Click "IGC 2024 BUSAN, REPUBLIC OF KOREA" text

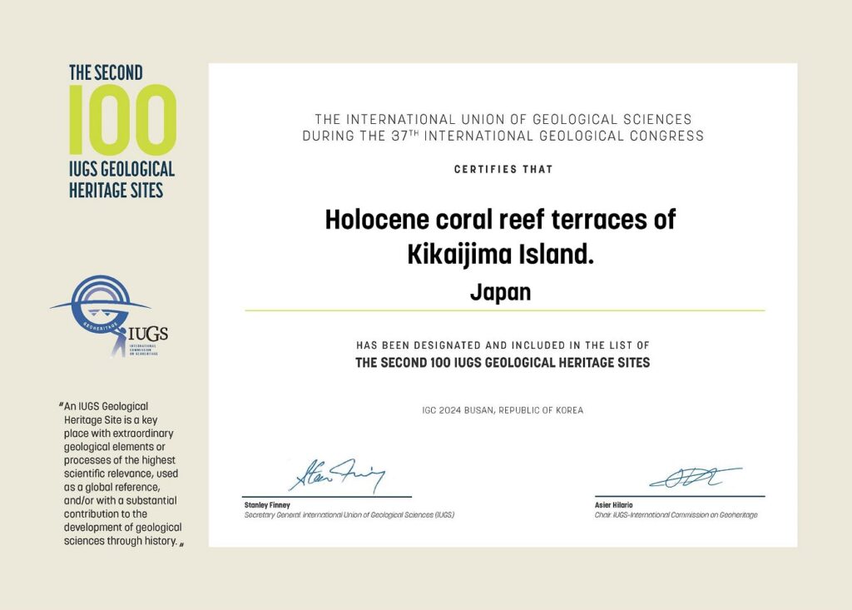[503, 410]
